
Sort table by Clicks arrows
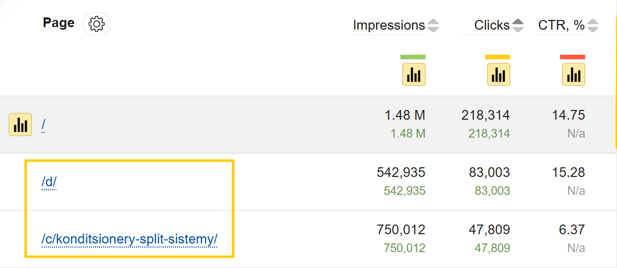point(517,25)
